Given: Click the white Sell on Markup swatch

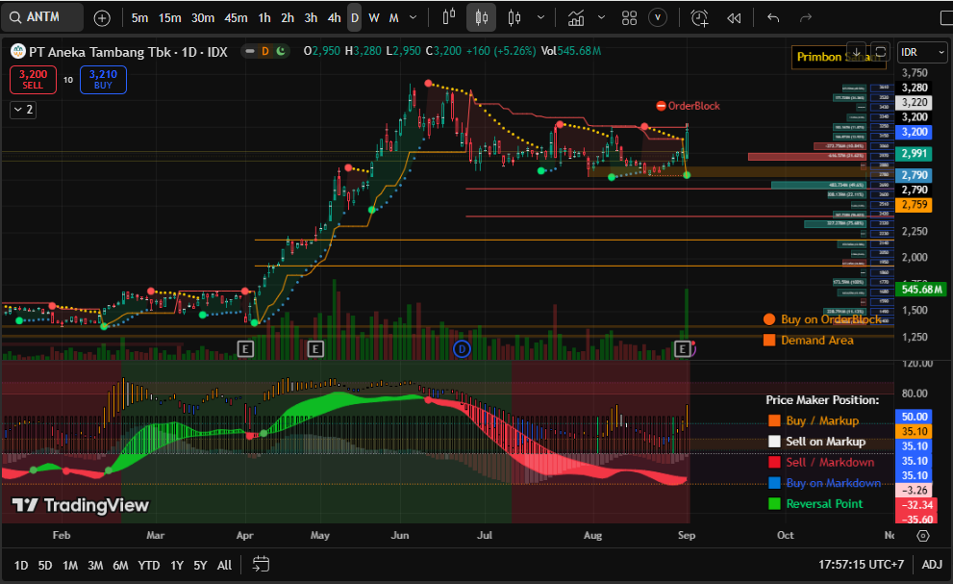Looking at the screenshot, I should coord(774,441).
